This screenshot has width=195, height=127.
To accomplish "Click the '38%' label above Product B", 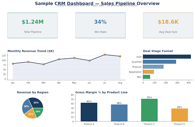I will [119, 103].
